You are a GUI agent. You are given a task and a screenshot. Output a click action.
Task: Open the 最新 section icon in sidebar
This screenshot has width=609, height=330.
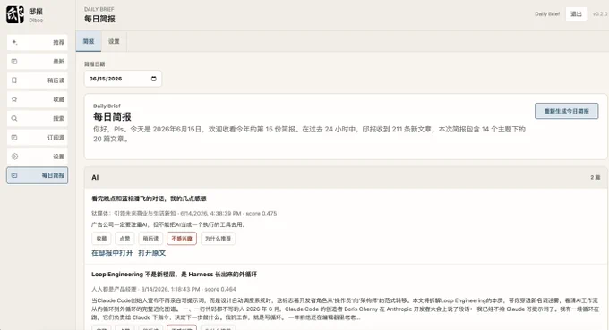pos(14,62)
